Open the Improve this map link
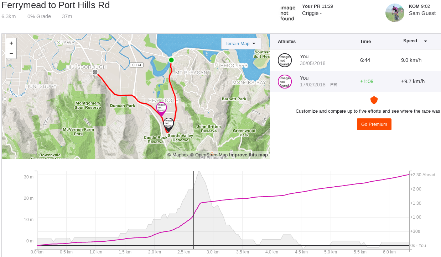The width and height of the screenshot is (441, 257). pos(248,155)
